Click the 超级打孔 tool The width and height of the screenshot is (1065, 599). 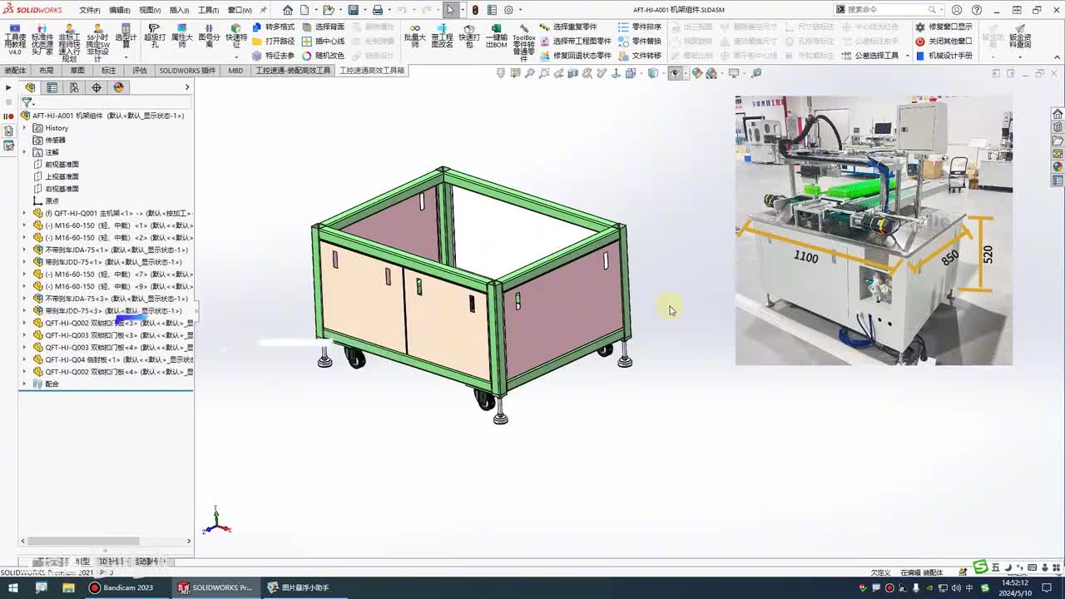pyautogui.click(x=155, y=37)
